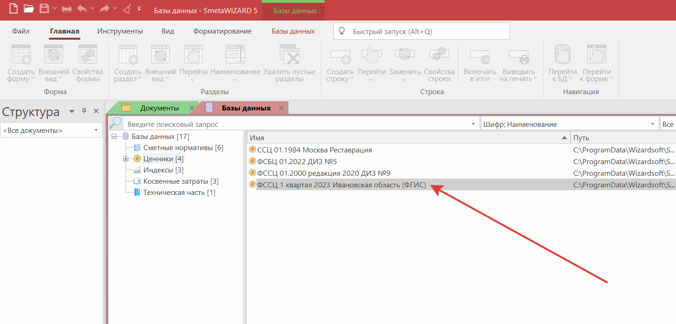676x324 pixels.
Task: Open the Базы данных ribbon tab
Action: pyautogui.click(x=293, y=31)
